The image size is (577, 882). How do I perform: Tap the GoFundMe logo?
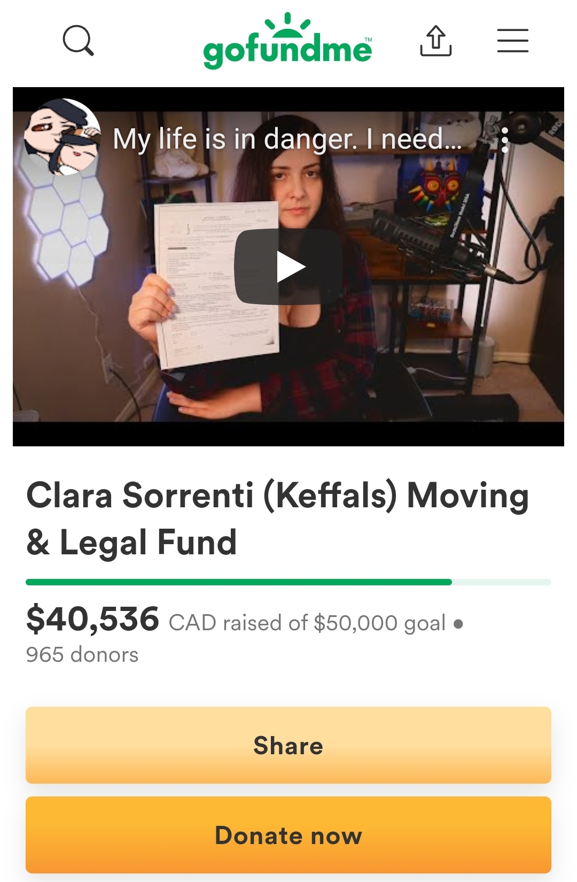[x=287, y=41]
